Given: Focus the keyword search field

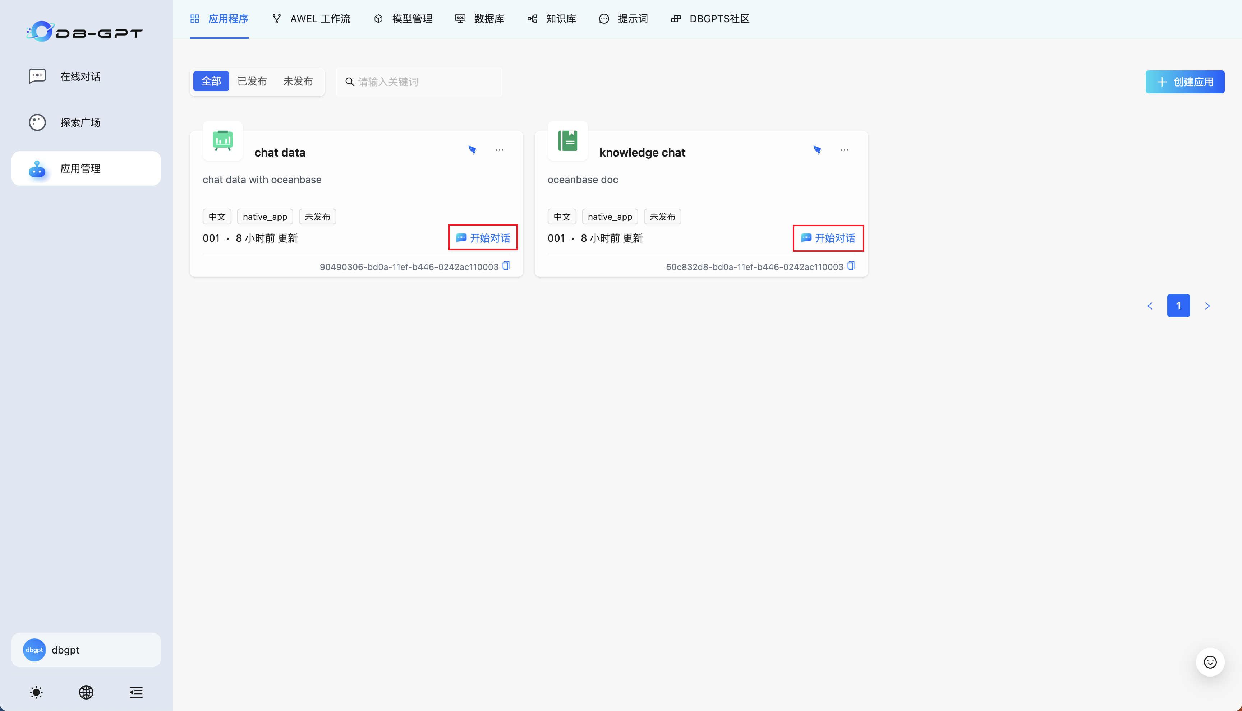Looking at the screenshot, I should pyautogui.click(x=425, y=82).
